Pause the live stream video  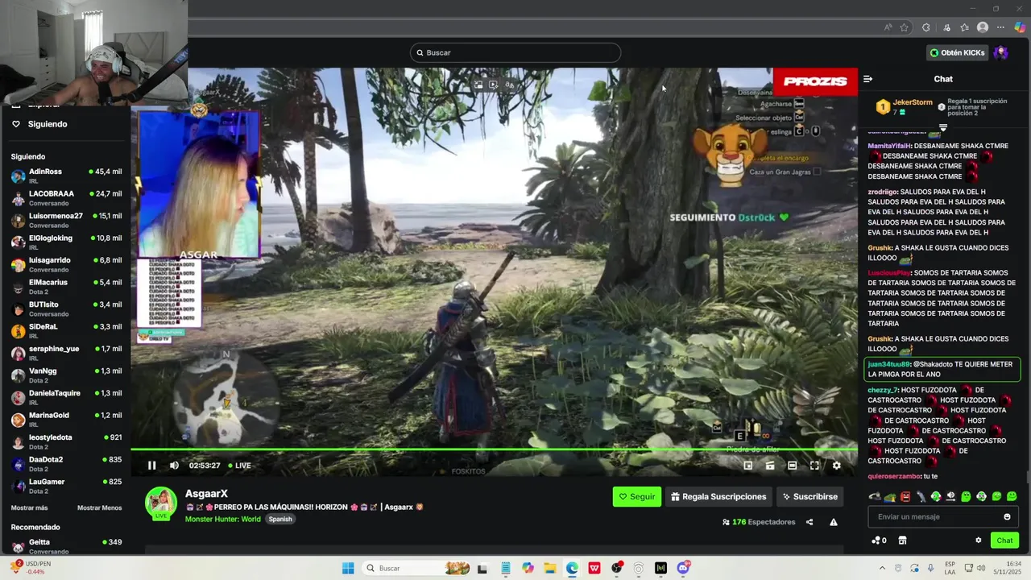click(x=151, y=466)
